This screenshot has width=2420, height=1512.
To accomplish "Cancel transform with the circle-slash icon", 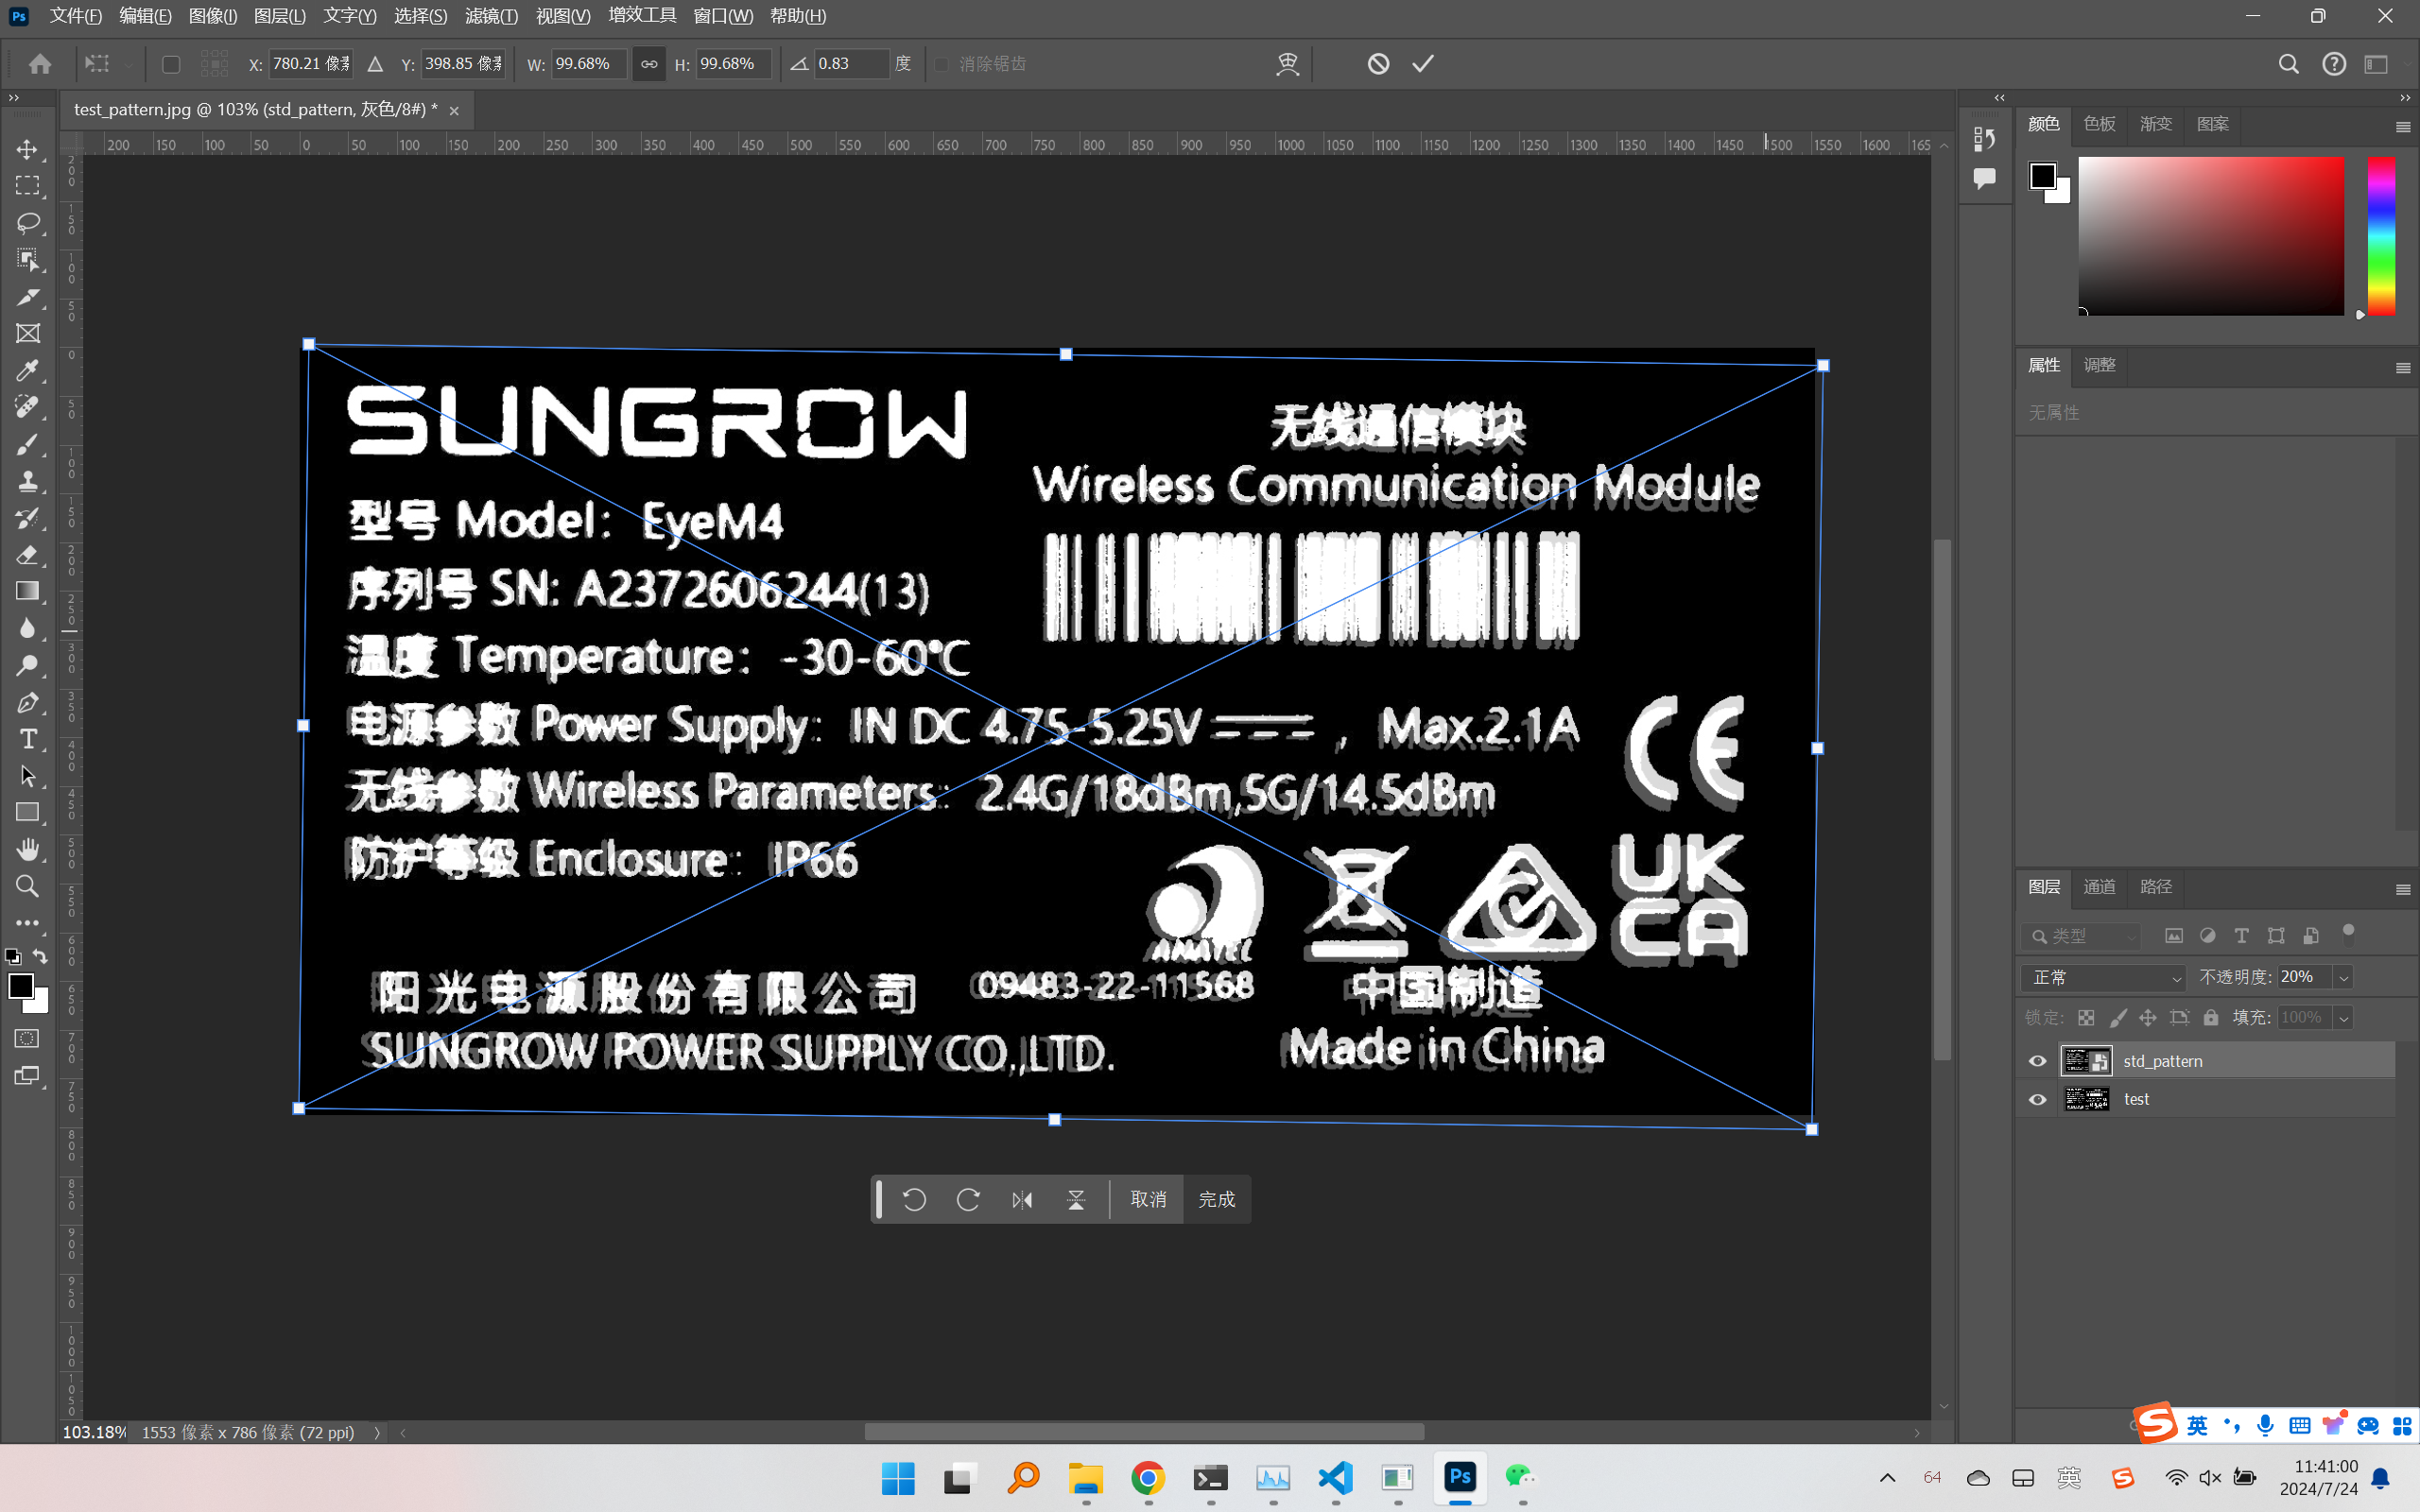I will (x=1378, y=64).
